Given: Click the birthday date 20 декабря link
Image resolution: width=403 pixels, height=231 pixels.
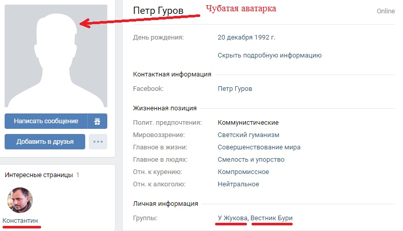Looking at the screenshot, I should (236, 37).
